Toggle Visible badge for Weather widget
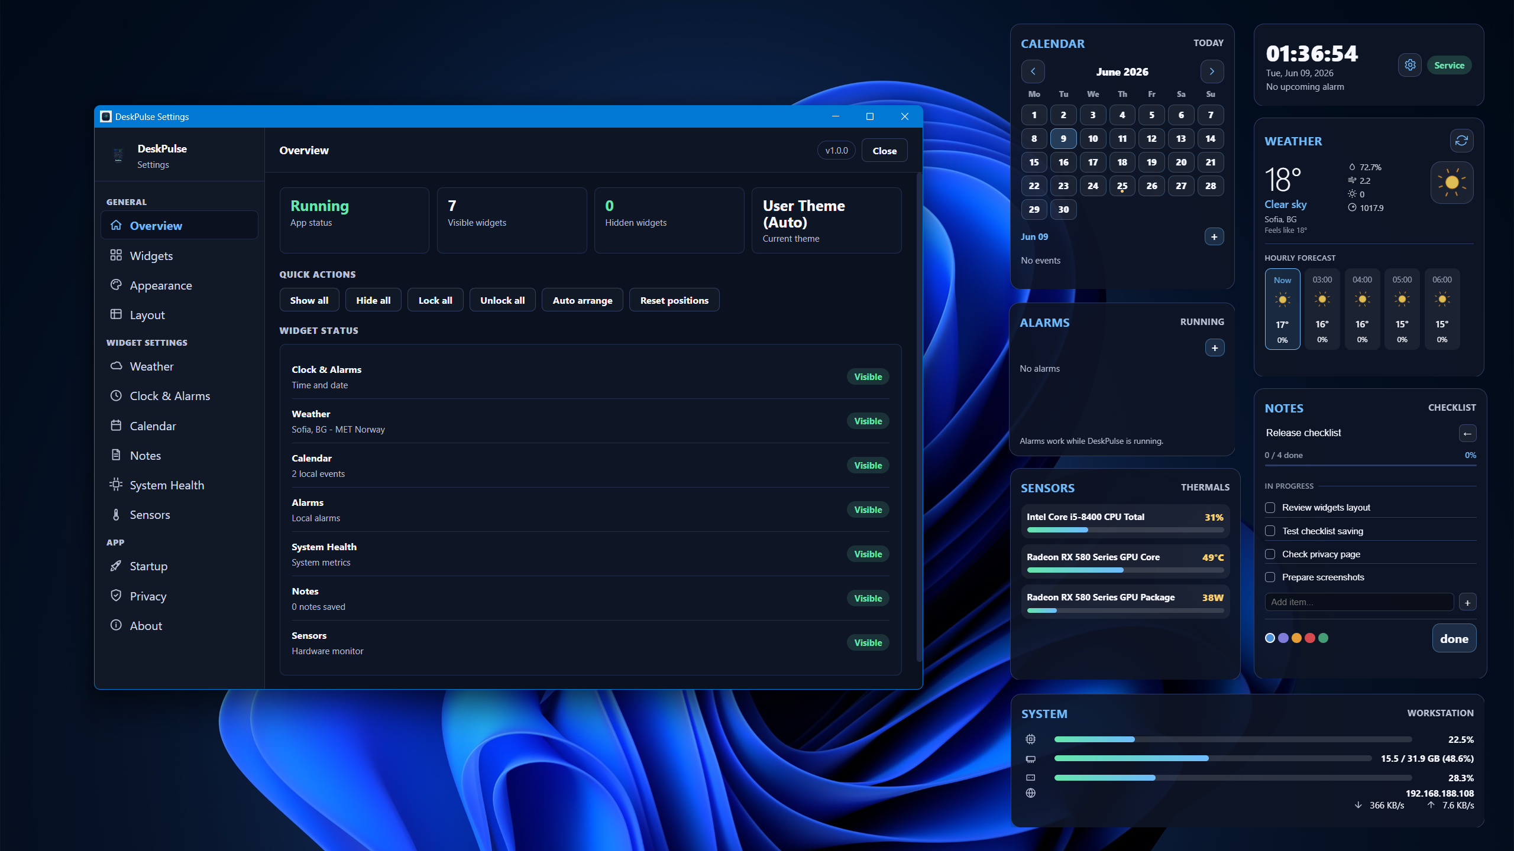The width and height of the screenshot is (1514, 851). pos(868,421)
